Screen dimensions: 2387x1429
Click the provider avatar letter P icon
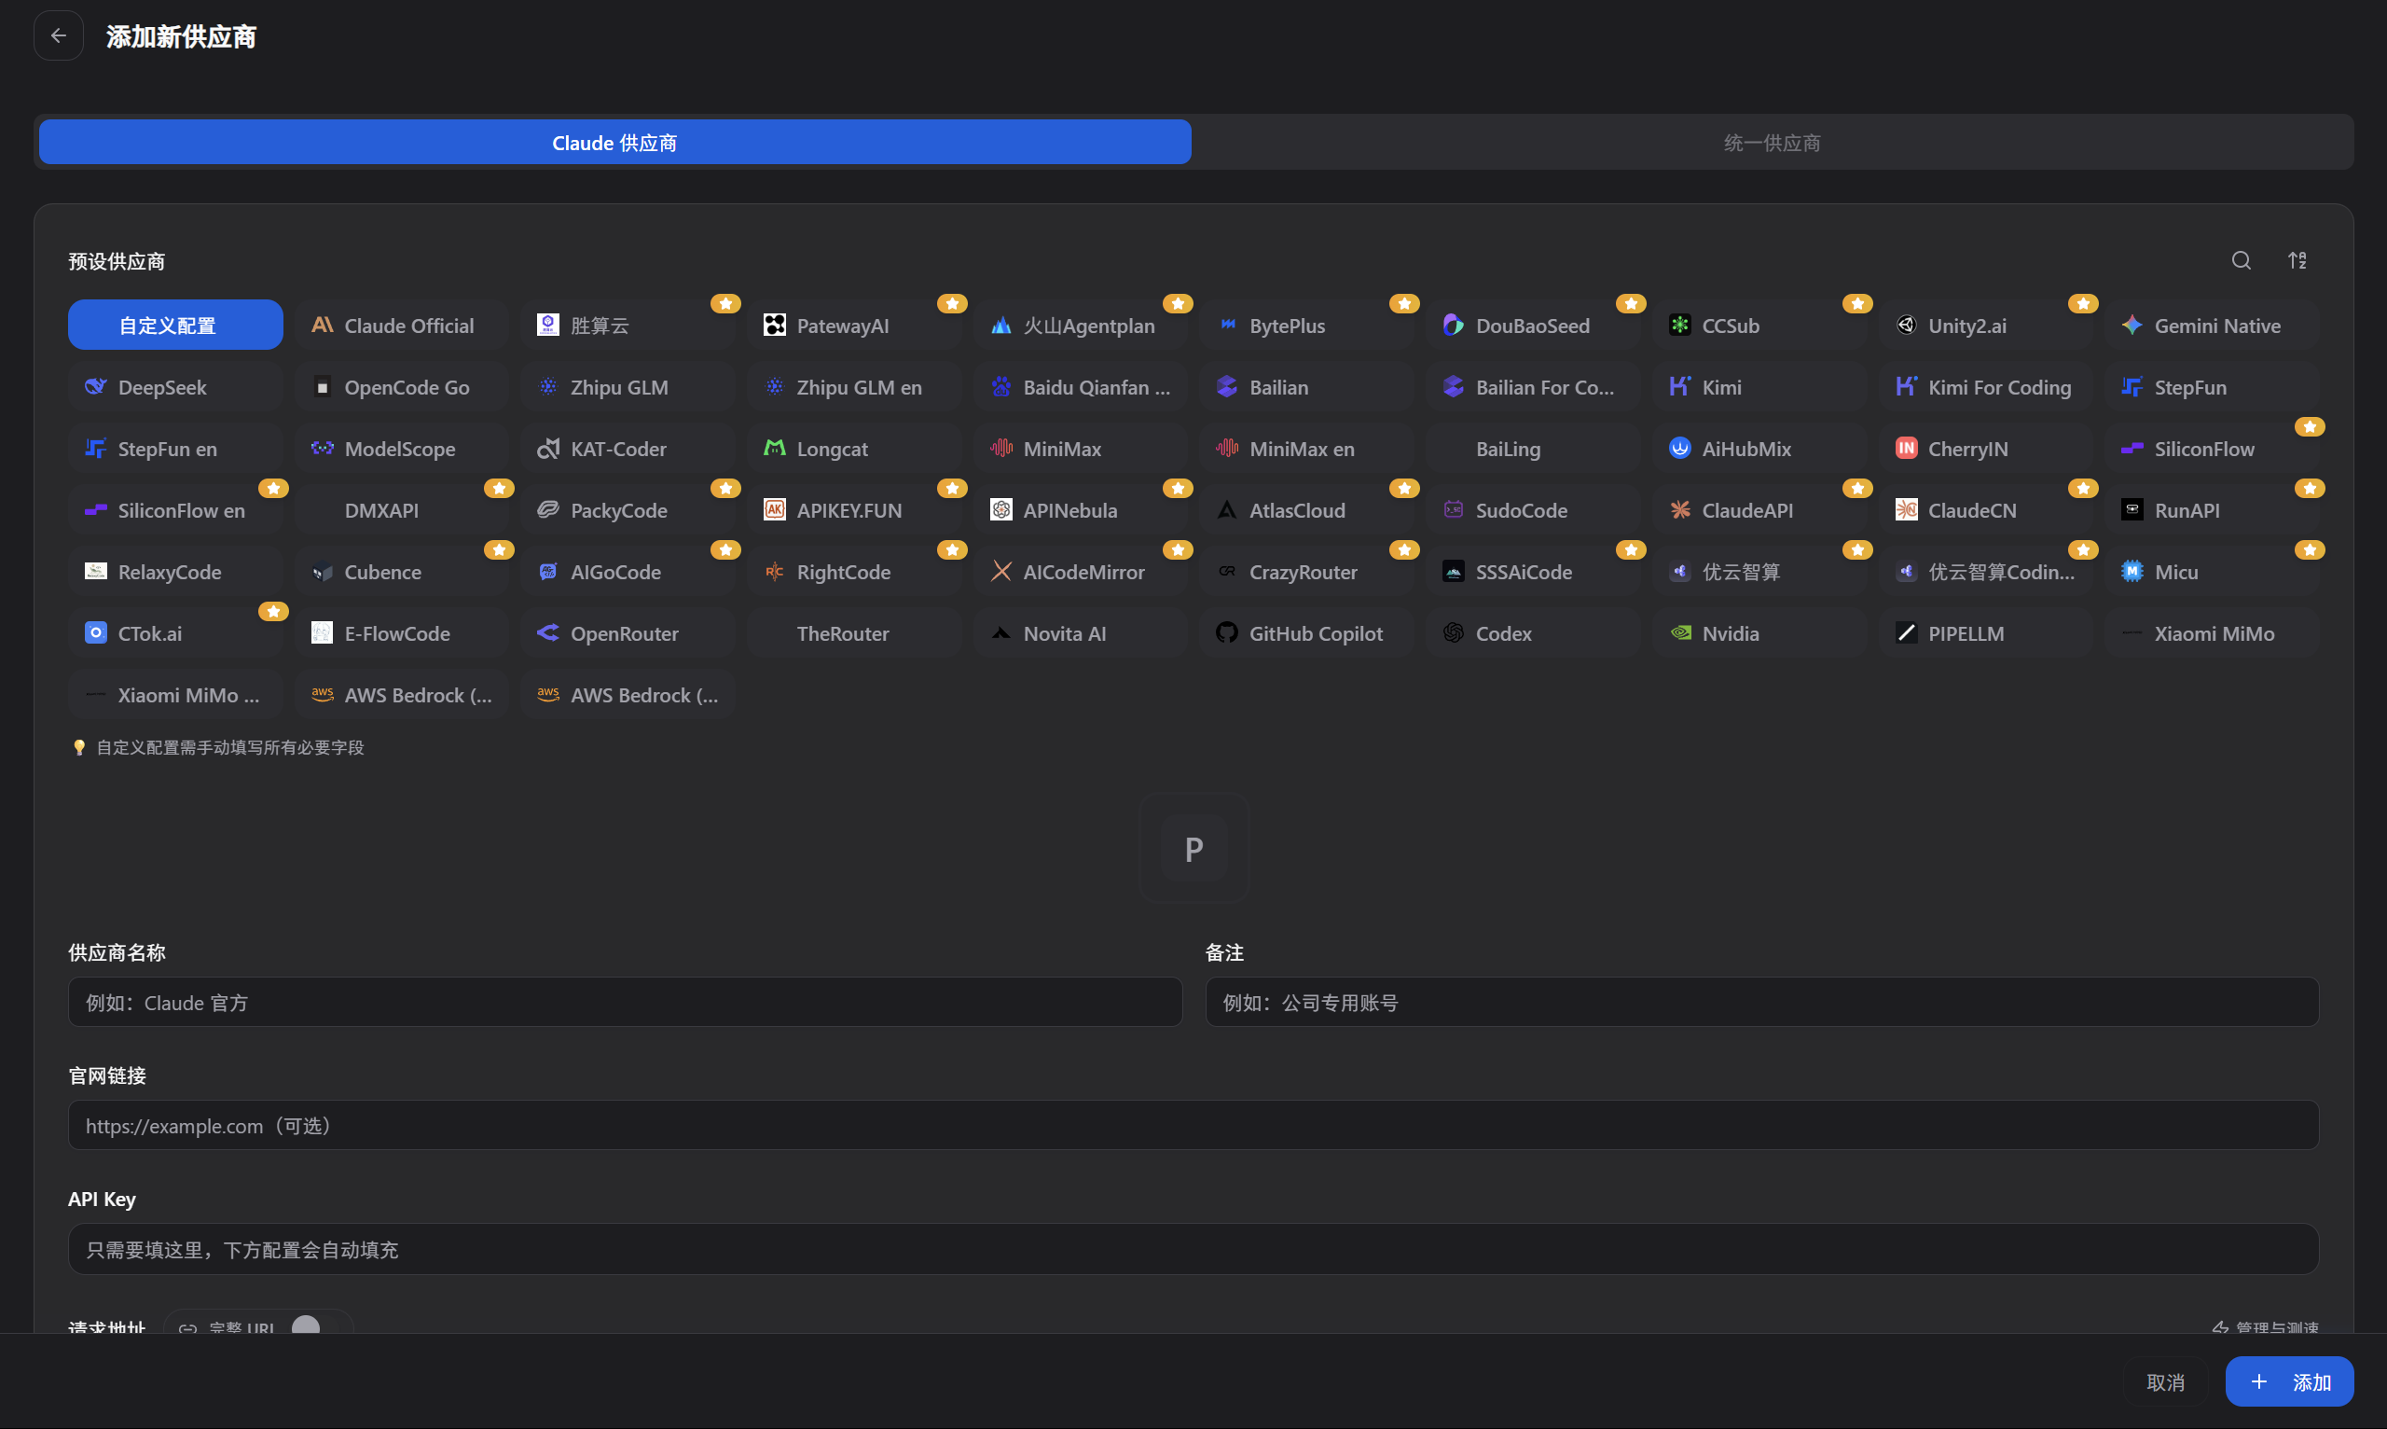(1193, 848)
